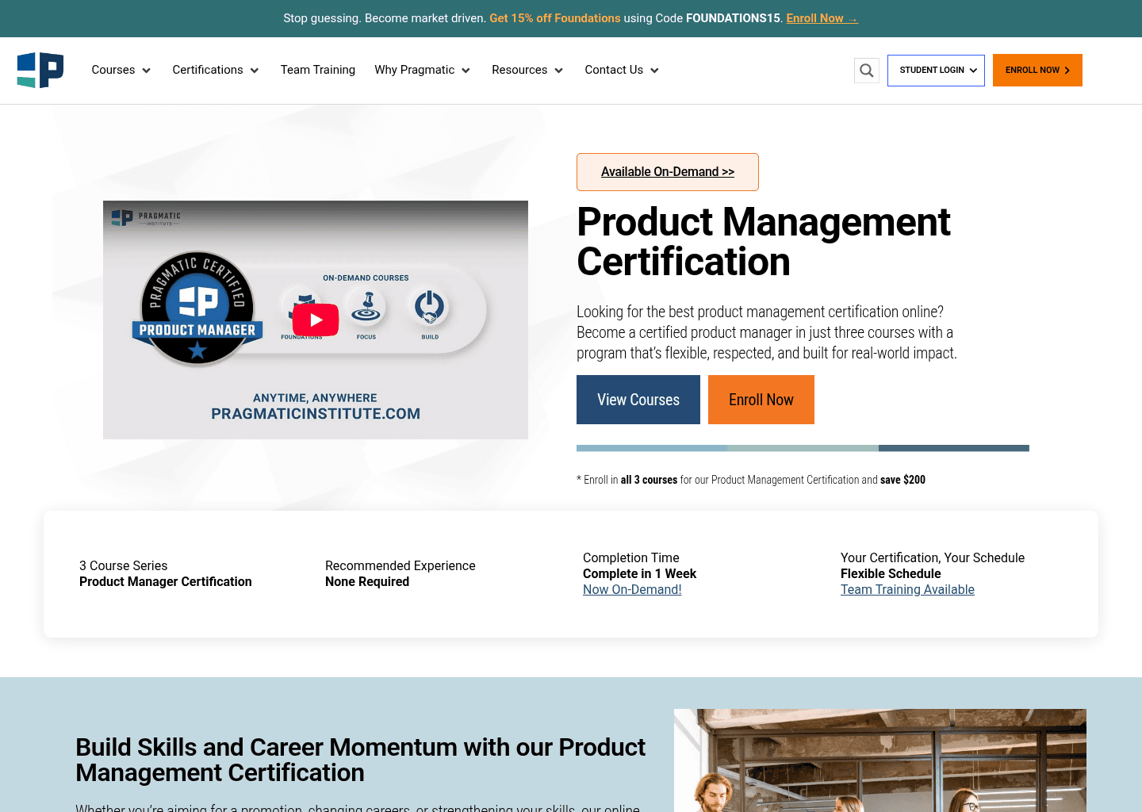
Task: Open the Why Pragmatic menu
Action: click(422, 70)
